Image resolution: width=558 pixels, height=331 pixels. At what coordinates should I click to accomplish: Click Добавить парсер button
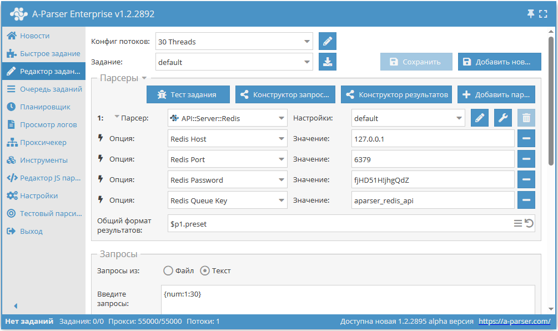pyautogui.click(x=496, y=94)
